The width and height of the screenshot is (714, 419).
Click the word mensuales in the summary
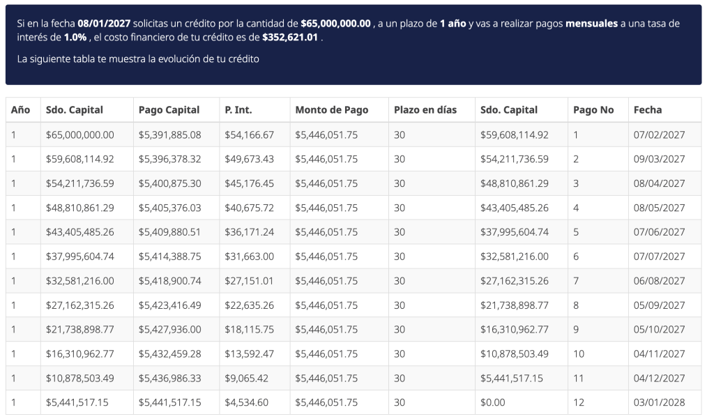coord(591,24)
